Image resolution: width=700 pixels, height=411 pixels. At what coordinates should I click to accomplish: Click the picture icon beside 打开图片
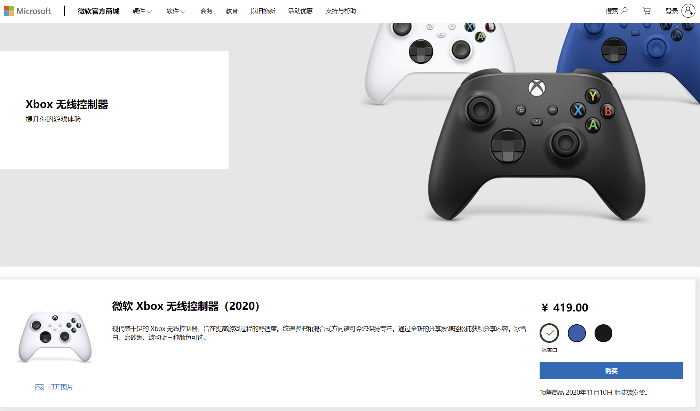point(39,387)
